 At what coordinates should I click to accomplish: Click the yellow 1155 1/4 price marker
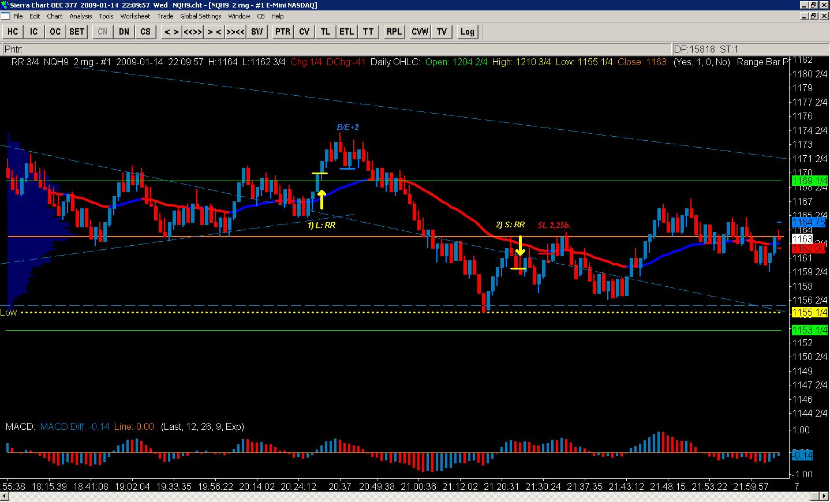tap(809, 312)
